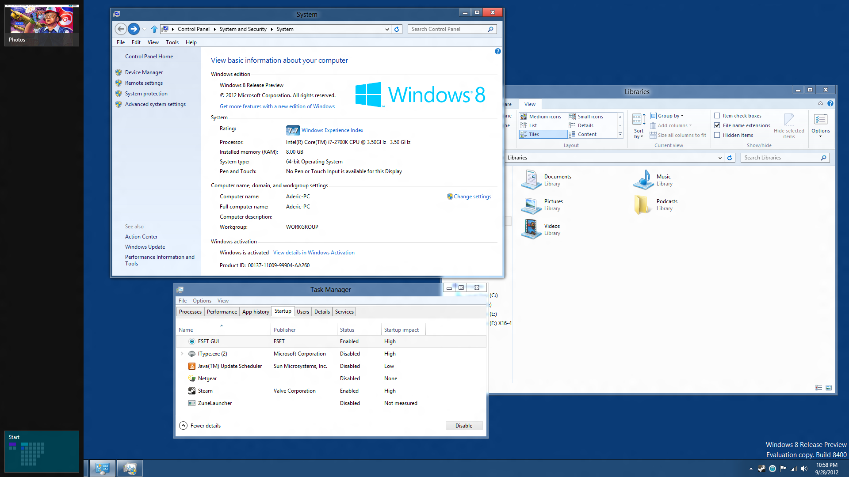The height and width of the screenshot is (477, 849).
Task: Select the Details layout option
Action: (x=585, y=125)
